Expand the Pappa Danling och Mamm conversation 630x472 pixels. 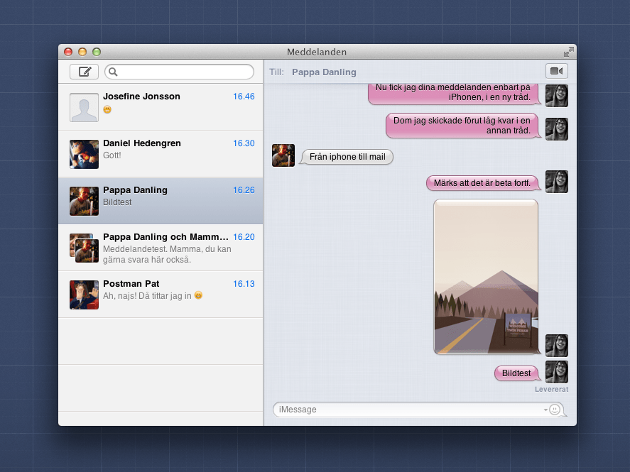[161, 247]
